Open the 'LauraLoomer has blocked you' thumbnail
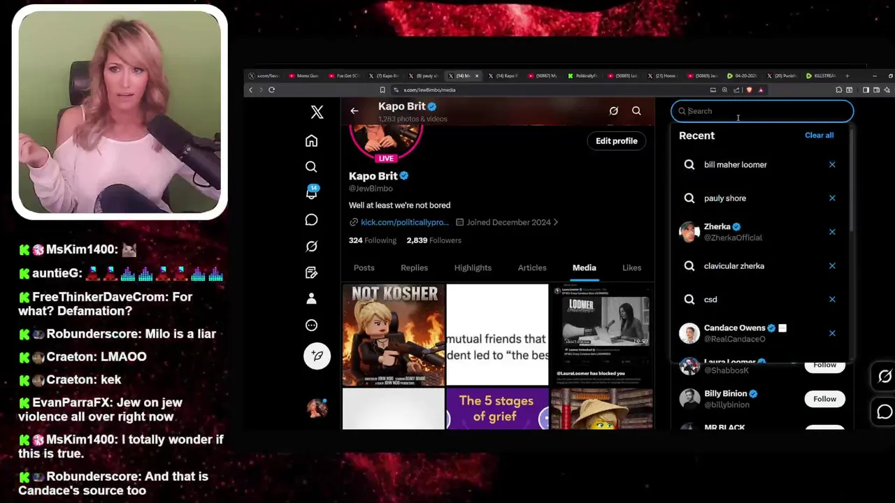 pos(601,335)
